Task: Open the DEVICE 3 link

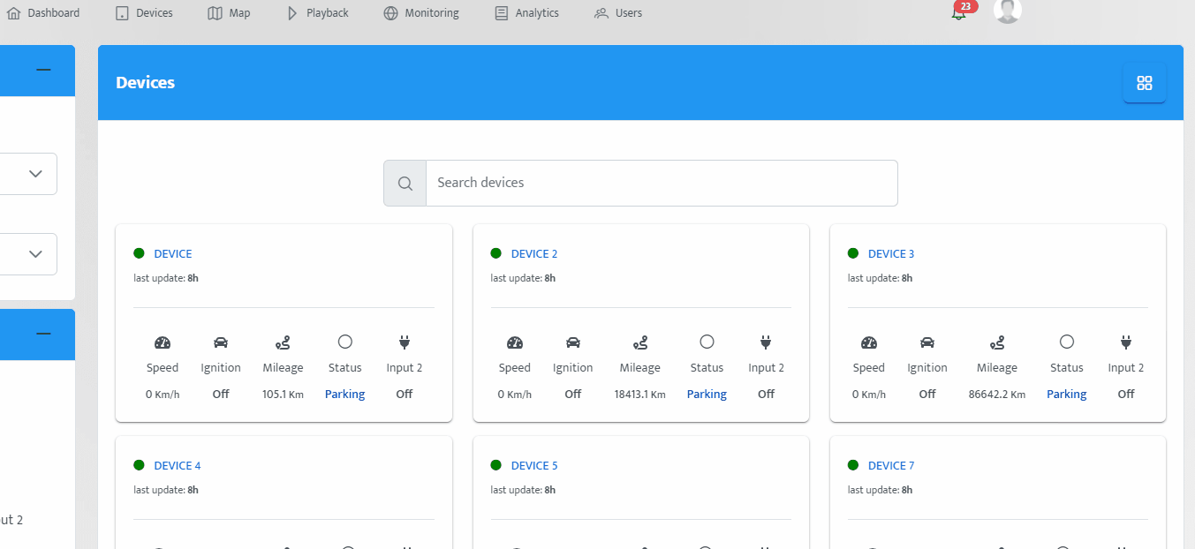Action: tap(891, 253)
